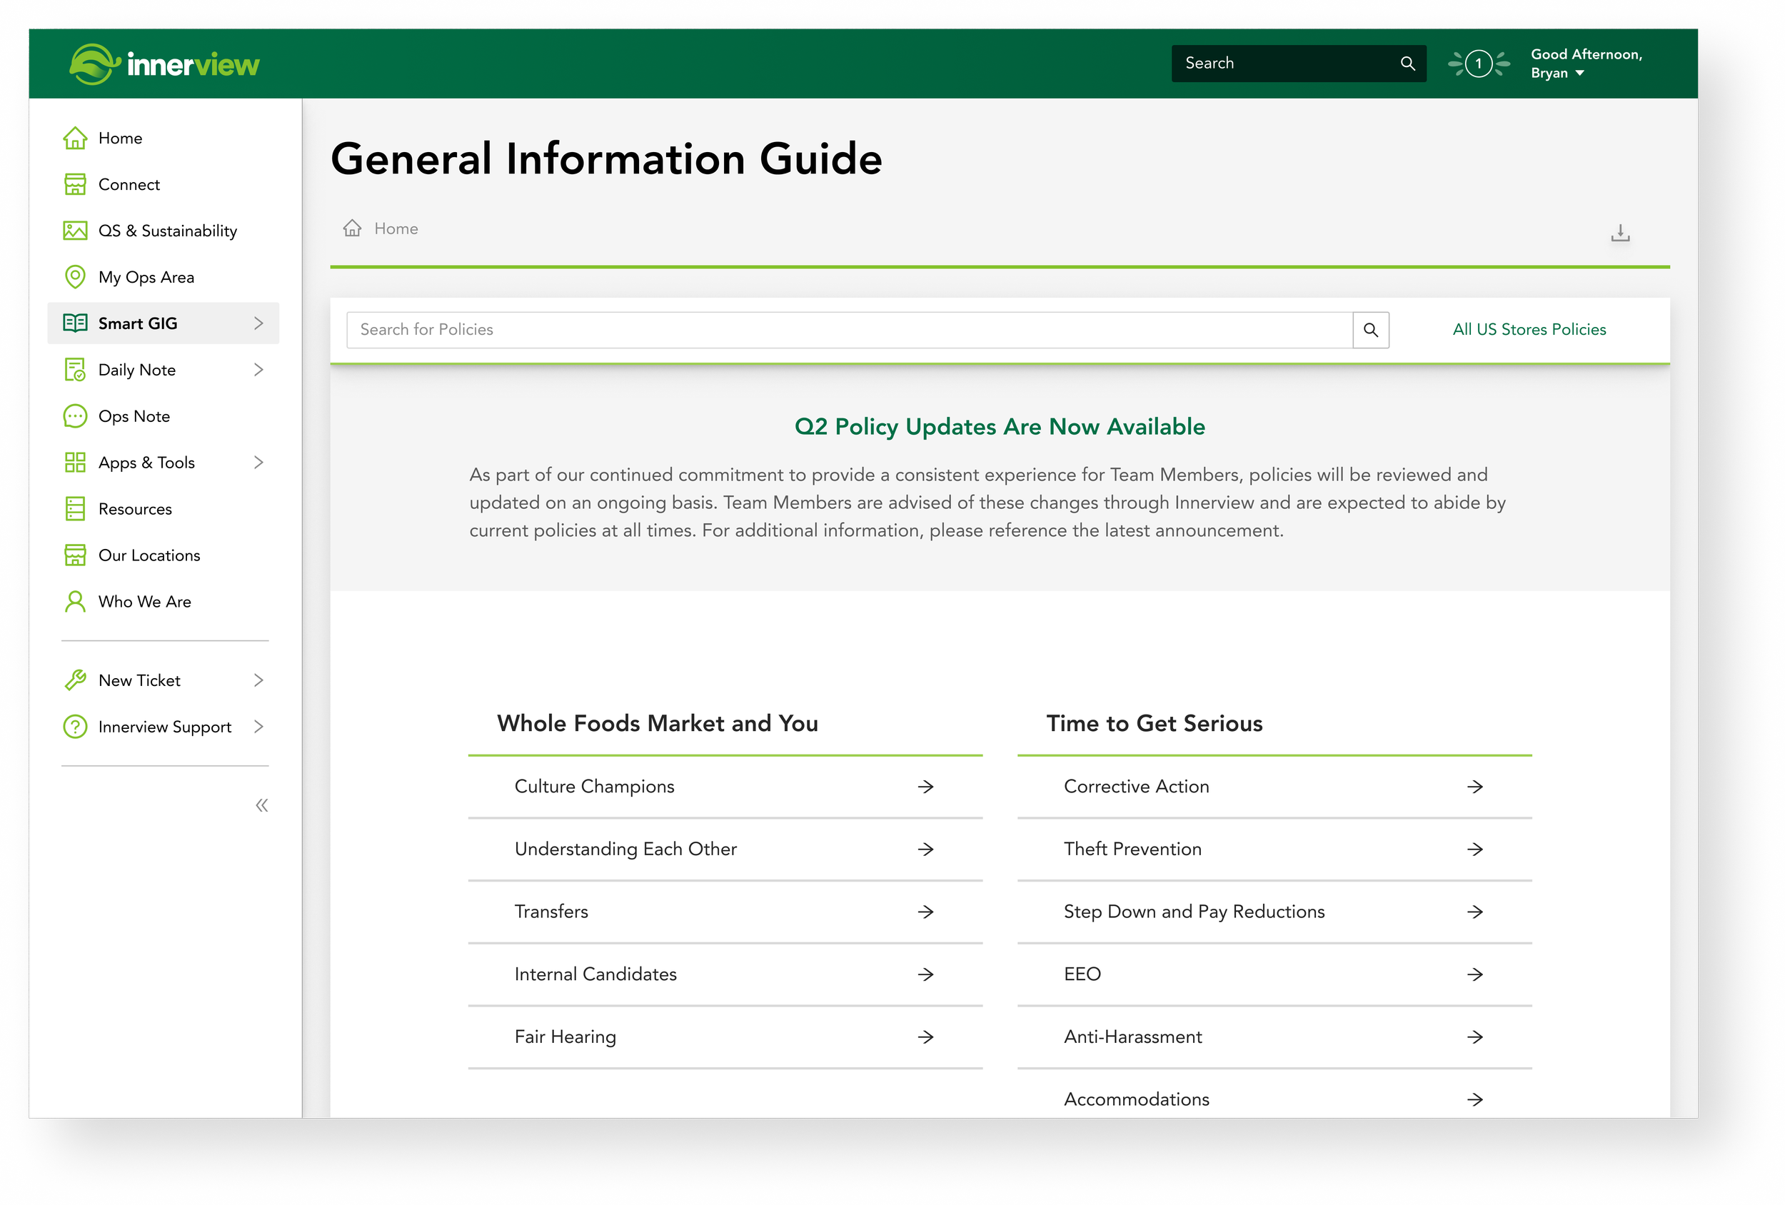The width and height of the screenshot is (1785, 1205).
Task: Open notifications badge showing 1
Action: pos(1479,64)
